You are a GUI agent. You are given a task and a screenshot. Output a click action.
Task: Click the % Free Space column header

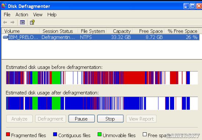(x=182, y=31)
